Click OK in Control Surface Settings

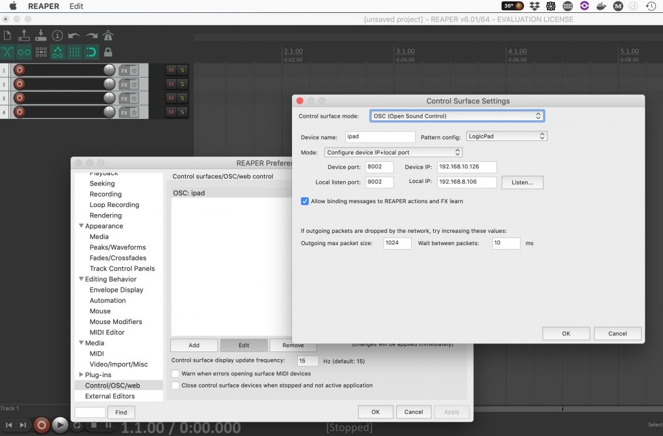[566, 333]
